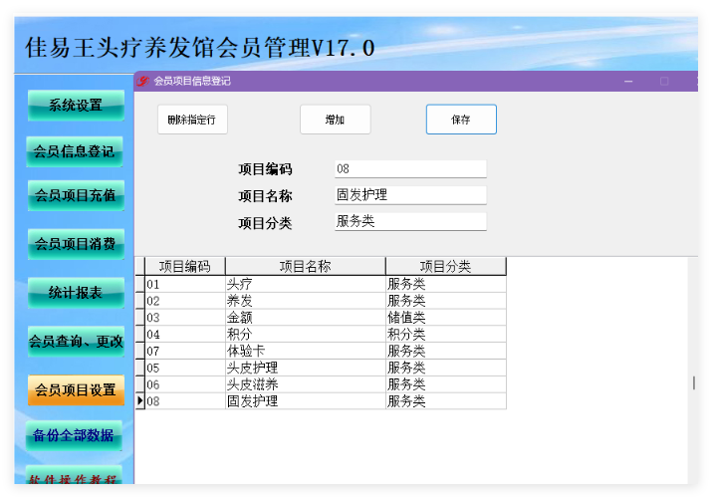This screenshot has width=711, height=497.
Task: Click the 增加 button
Action: [x=336, y=120]
